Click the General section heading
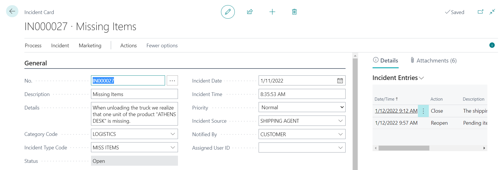Viewport: 502px width, 170px height. 36,63
